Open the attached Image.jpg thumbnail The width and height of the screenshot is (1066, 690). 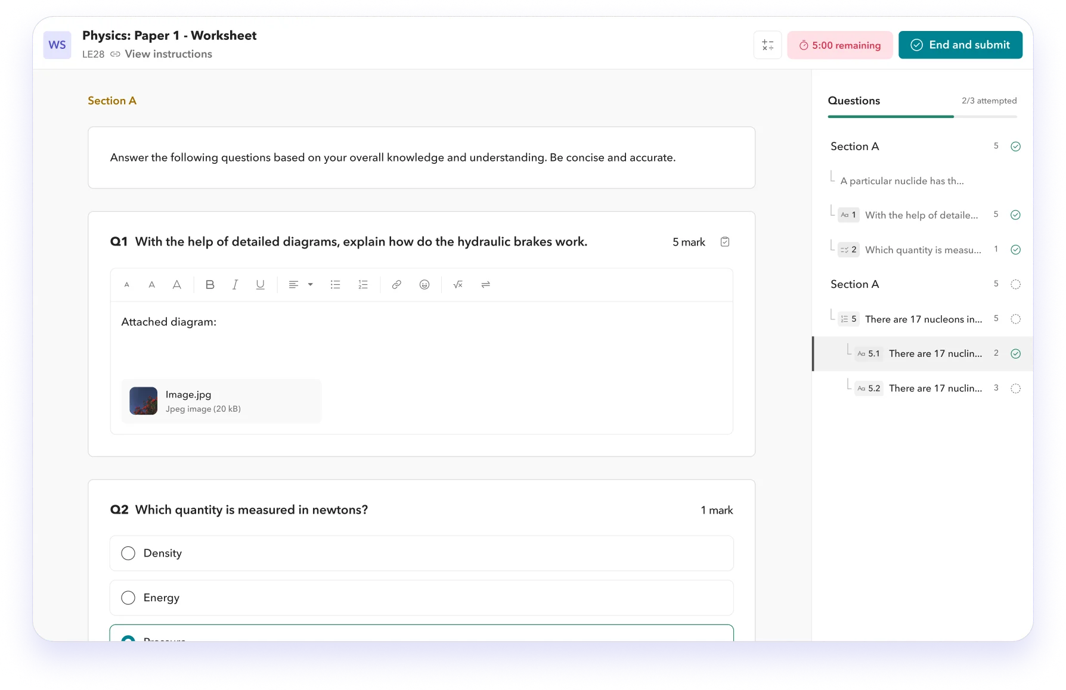pos(144,401)
